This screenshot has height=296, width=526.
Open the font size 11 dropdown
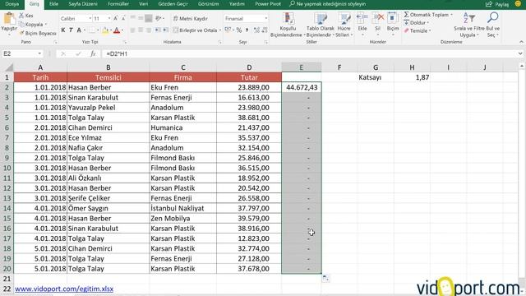pos(109,18)
